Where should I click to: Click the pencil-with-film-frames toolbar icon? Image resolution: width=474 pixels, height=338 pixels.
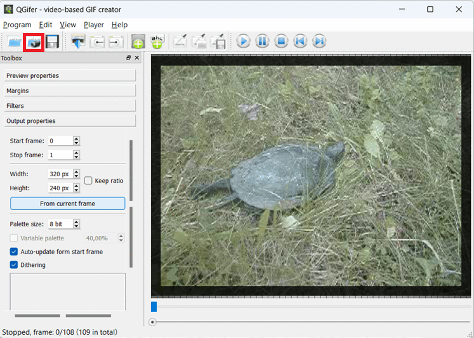click(199, 41)
